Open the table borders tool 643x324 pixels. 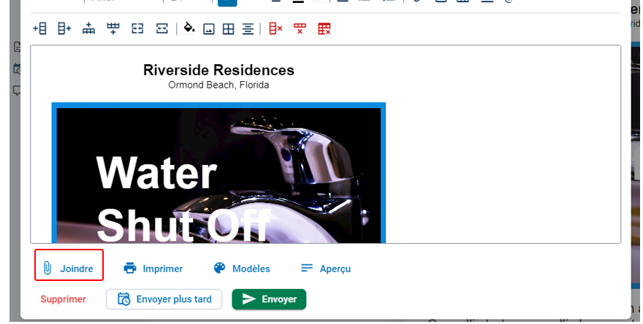[x=229, y=29]
